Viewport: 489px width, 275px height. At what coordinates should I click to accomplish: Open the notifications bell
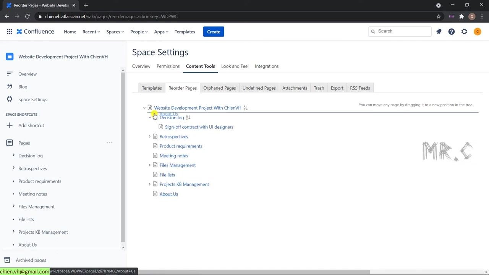pyautogui.click(x=439, y=32)
